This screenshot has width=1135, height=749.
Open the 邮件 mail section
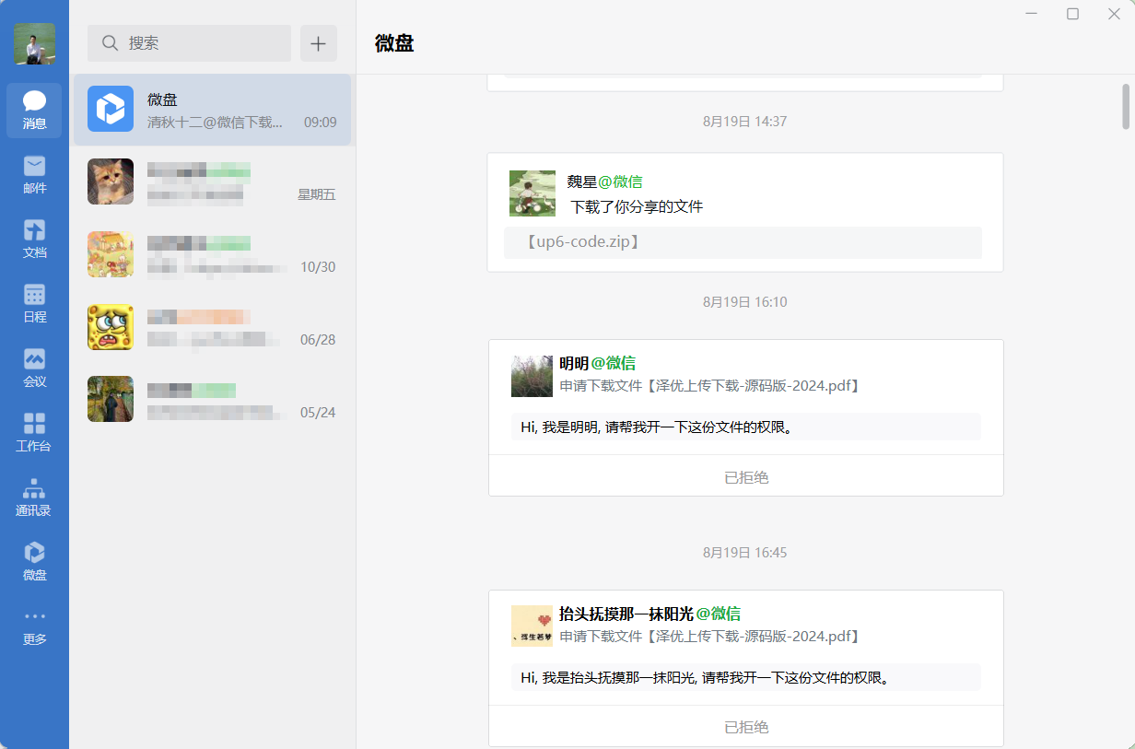click(34, 175)
